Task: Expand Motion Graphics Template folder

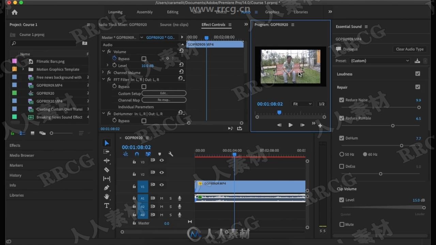Action: 23,69
